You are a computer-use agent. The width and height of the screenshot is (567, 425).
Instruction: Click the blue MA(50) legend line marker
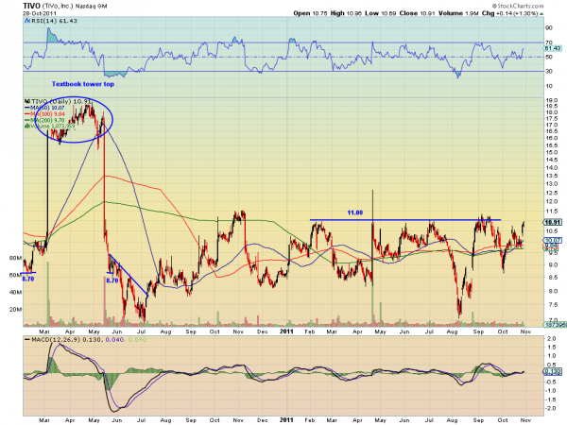pos(27,108)
